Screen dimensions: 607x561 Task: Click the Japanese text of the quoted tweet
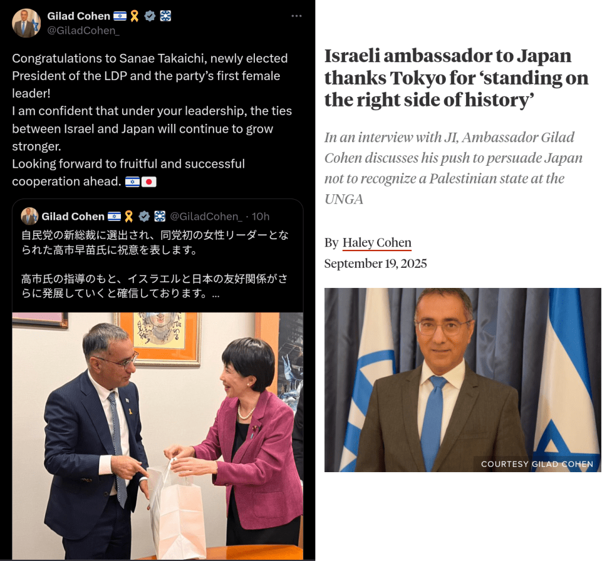click(155, 264)
